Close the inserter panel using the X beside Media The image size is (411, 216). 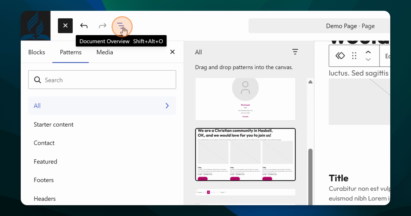click(x=172, y=52)
